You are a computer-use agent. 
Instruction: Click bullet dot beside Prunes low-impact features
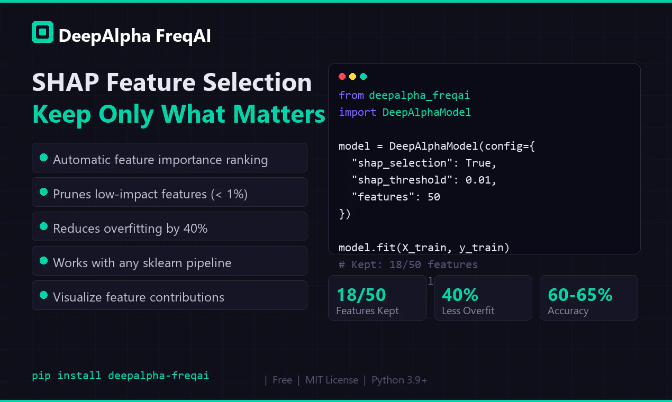click(44, 192)
